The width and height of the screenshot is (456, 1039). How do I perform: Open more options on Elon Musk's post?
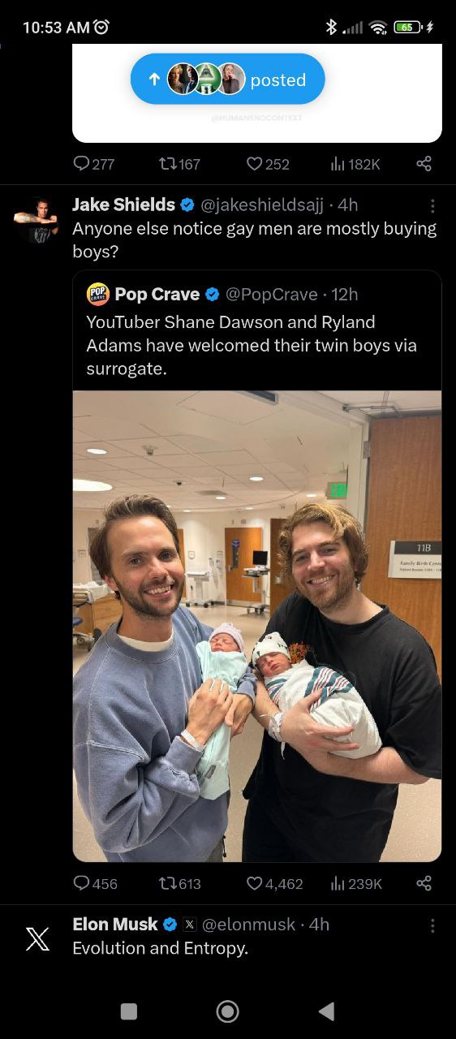point(432,925)
